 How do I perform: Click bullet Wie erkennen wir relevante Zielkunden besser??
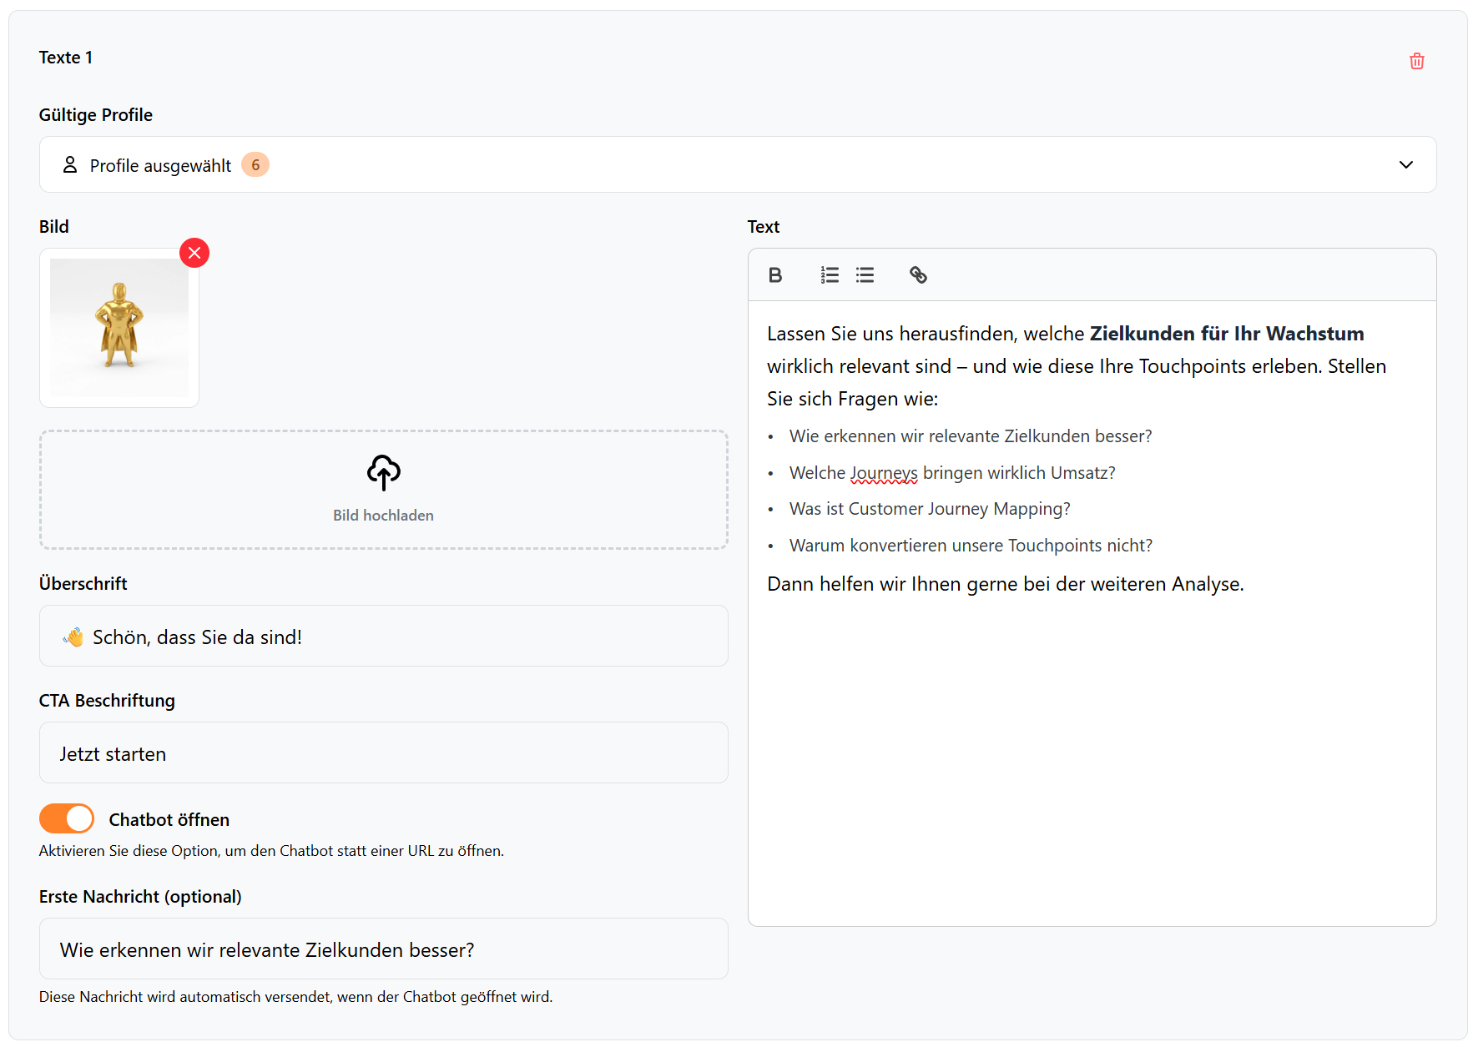[x=971, y=436]
